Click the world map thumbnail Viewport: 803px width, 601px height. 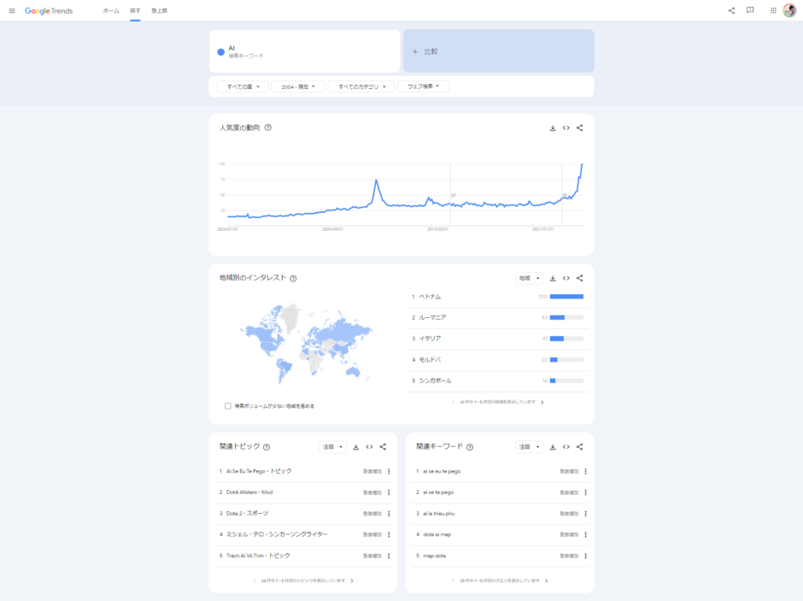[307, 344]
